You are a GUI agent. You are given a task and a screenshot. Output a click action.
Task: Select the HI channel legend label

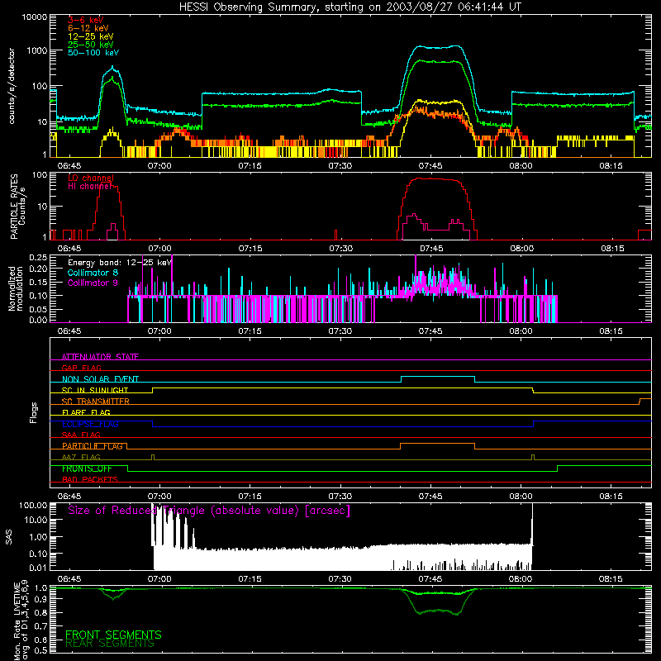click(x=90, y=186)
